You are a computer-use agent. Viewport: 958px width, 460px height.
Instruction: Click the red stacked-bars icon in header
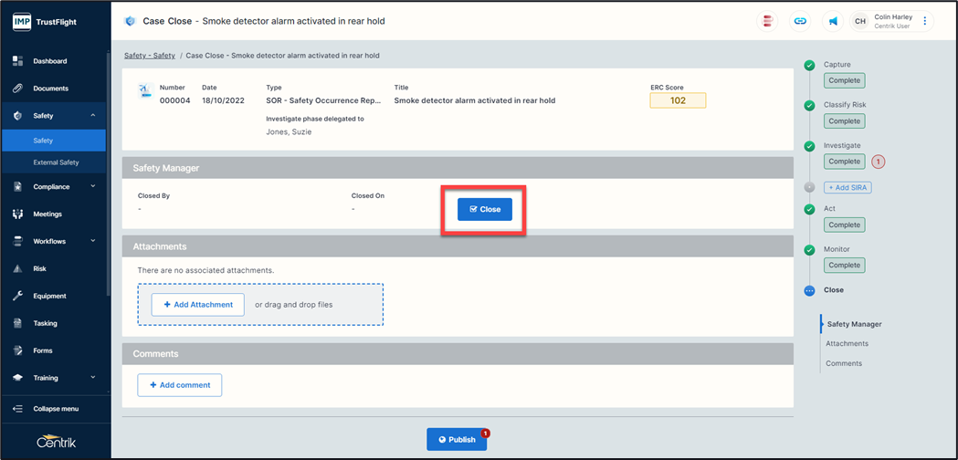768,21
